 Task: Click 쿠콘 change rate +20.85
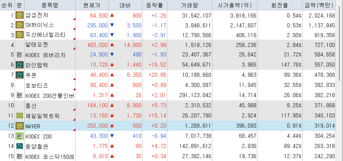157,75
